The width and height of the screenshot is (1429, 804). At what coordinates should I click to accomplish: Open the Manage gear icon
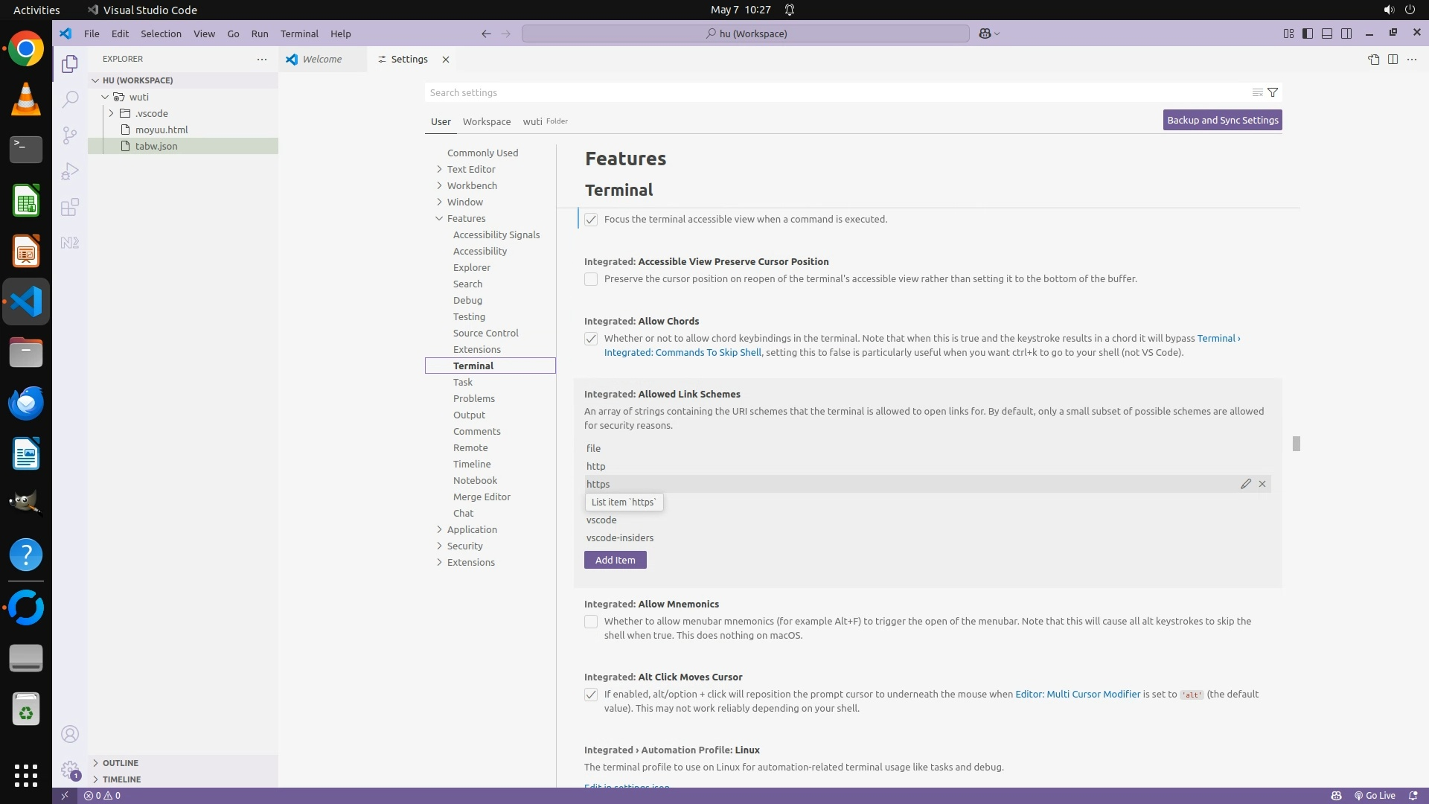[70, 769]
